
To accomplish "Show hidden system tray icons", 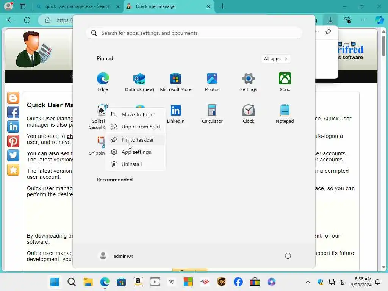I will (308, 282).
